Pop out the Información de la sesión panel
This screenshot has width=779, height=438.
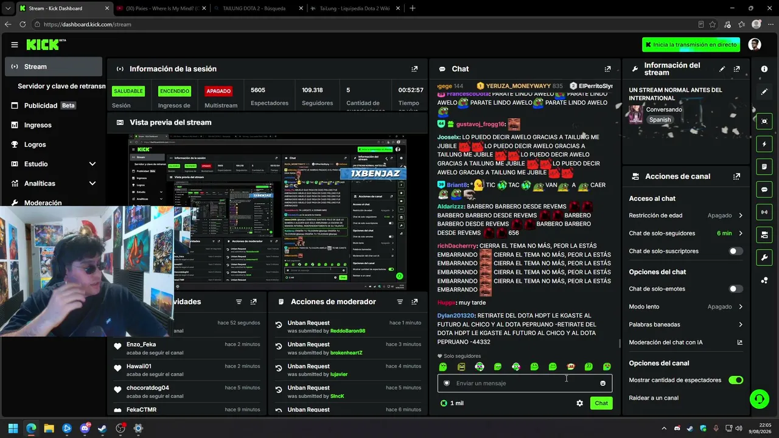pyautogui.click(x=414, y=69)
